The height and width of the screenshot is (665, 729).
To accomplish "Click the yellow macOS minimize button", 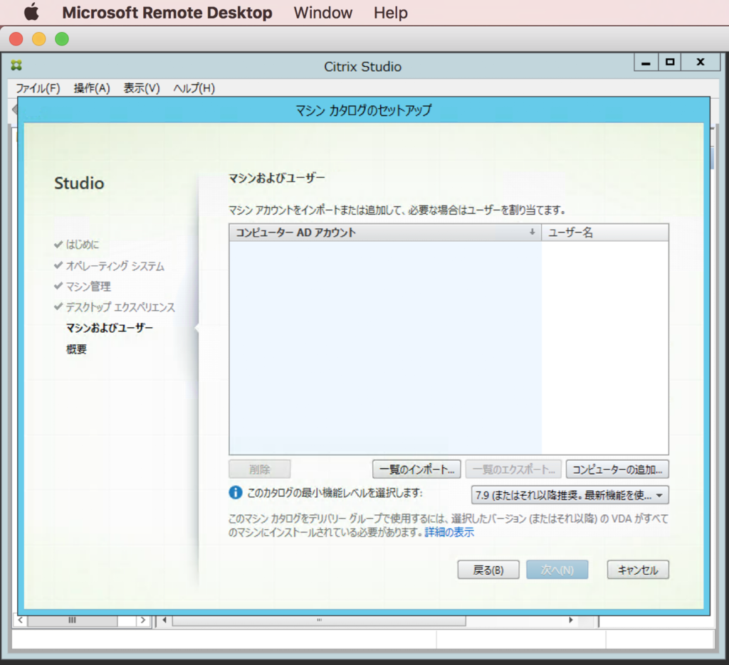I will (x=39, y=39).
